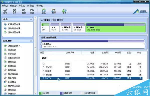Image resolution: width=150 pixels, height=96 pixels.
Task: Collapse the 分区操作 panel chevron
Action: tap(31, 41)
